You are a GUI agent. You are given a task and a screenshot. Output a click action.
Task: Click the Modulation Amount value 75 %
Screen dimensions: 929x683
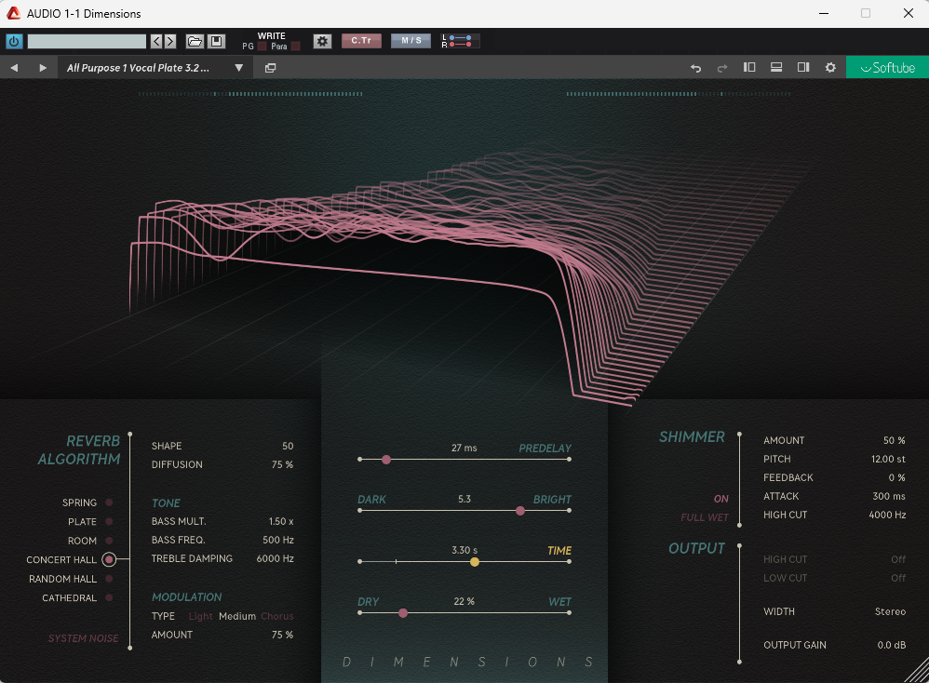click(x=283, y=635)
